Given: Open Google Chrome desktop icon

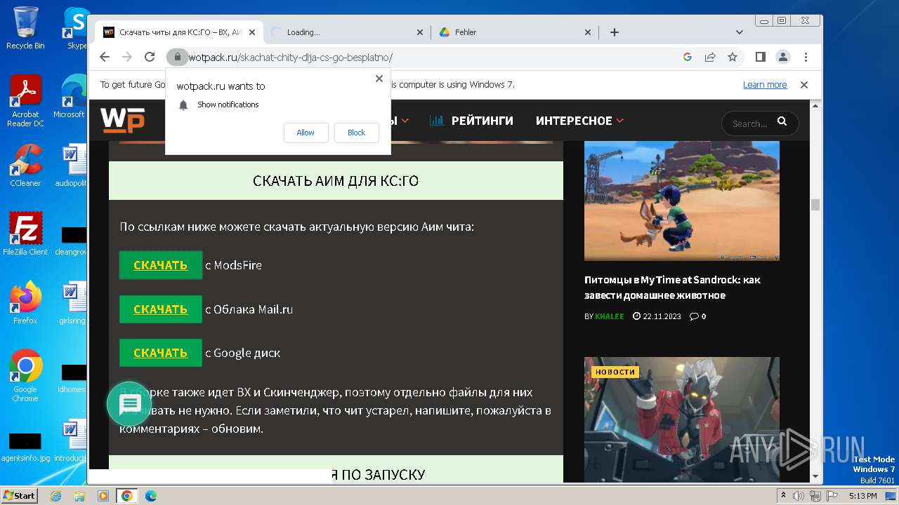Looking at the screenshot, I should pyautogui.click(x=25, y=375).
